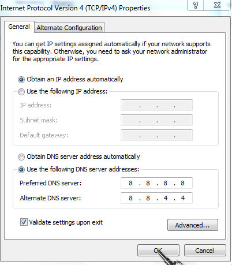Viewport: 232px width, 265px height.
Task: Click the third octet of Alternate DNS
Action: (166, 198)
